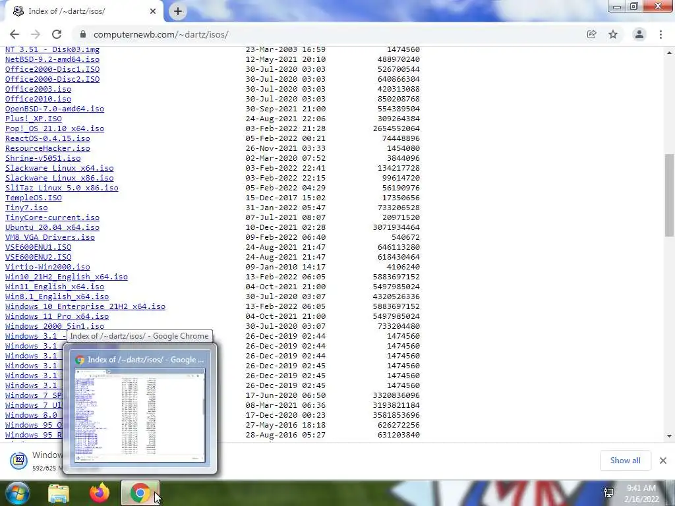Close the downloads bar with the X
675x506 pixels.
click(x=663, y=461)
